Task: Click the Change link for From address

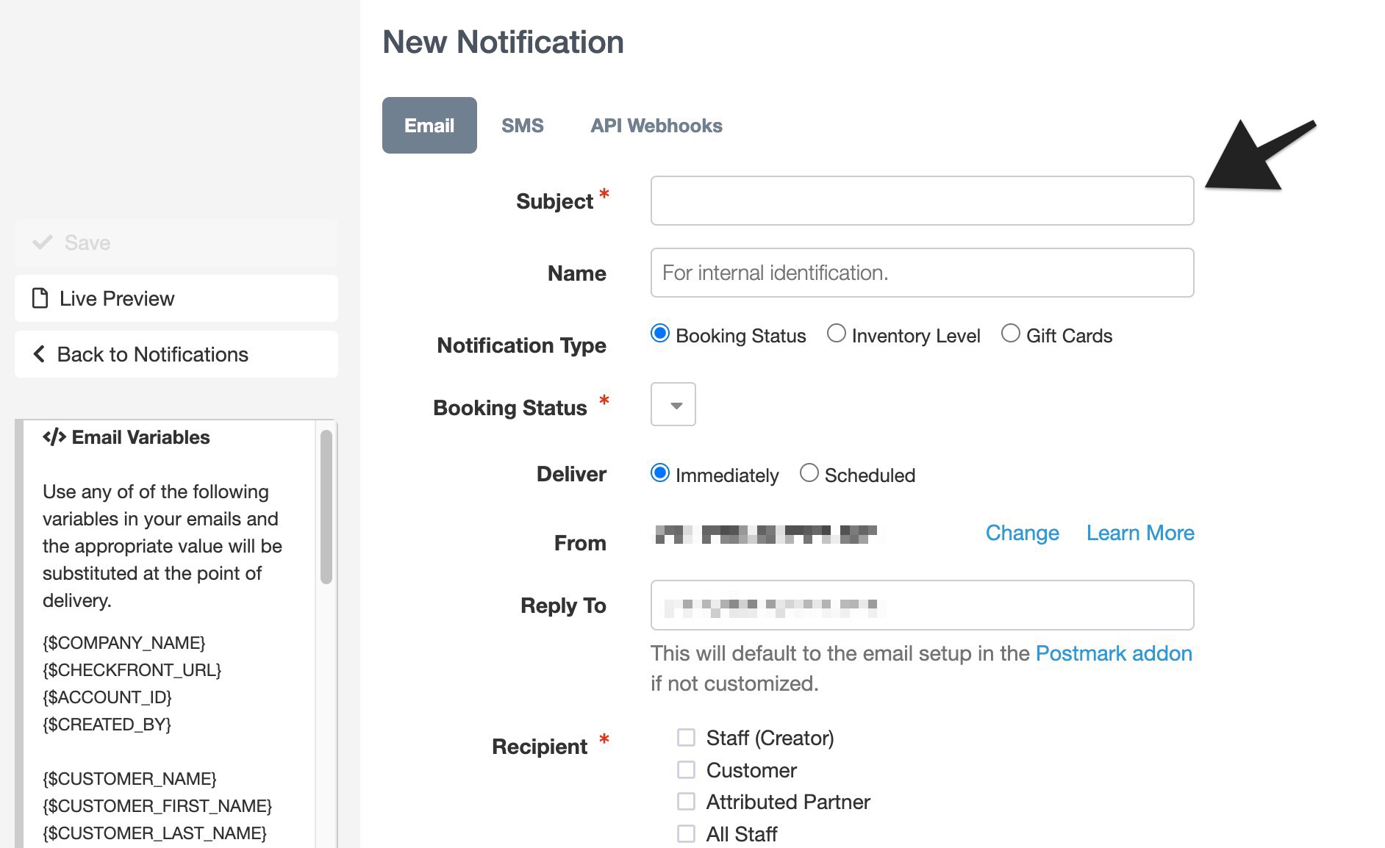Action: tap(1022, 533)
